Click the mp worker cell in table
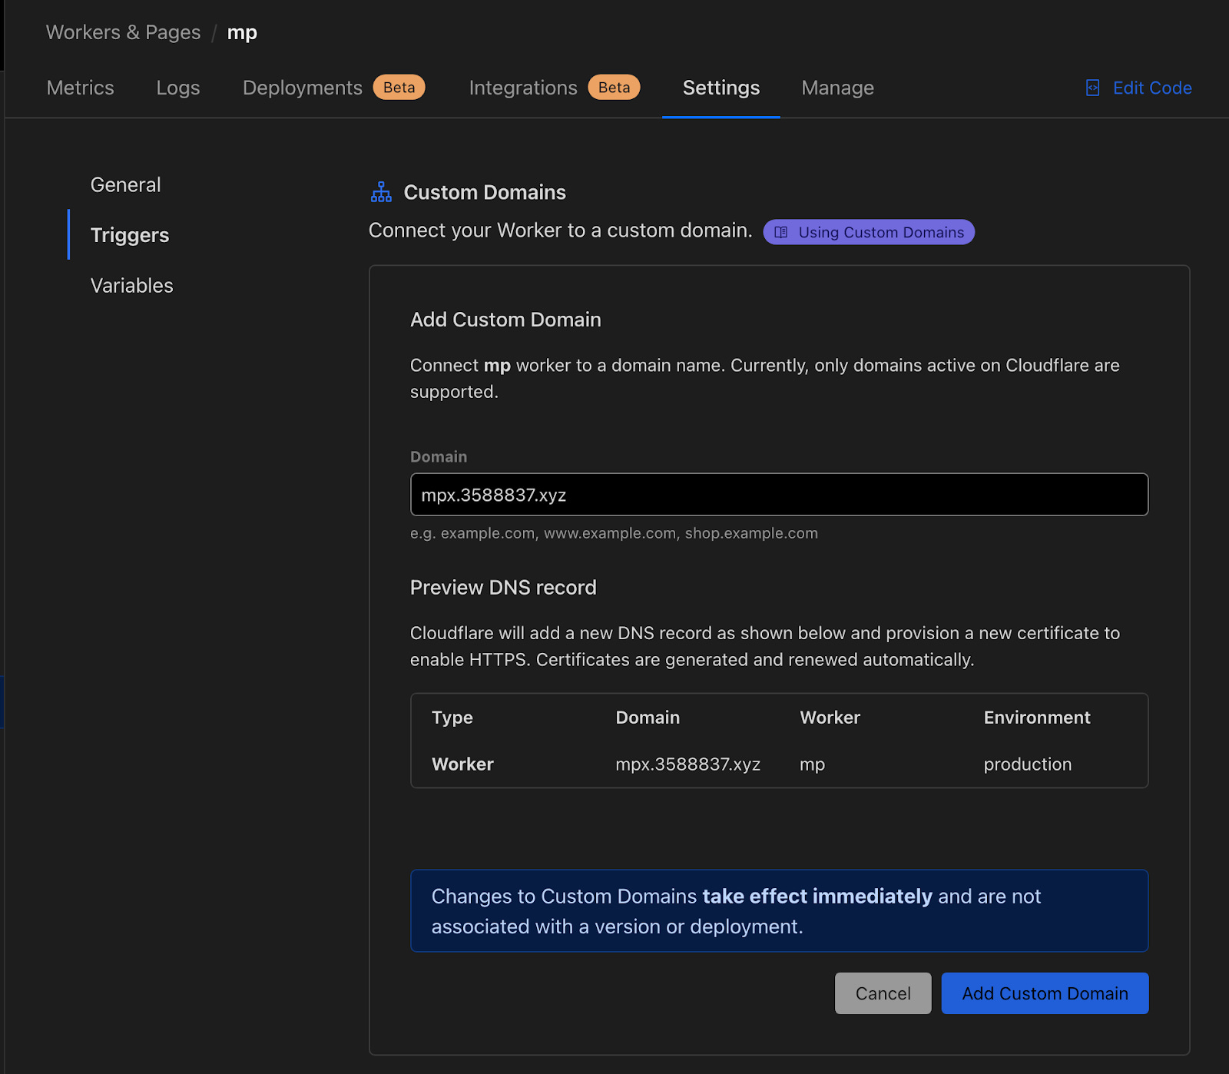The height and width of the screenshot is (1074, 1229). [x=812, y=764]
